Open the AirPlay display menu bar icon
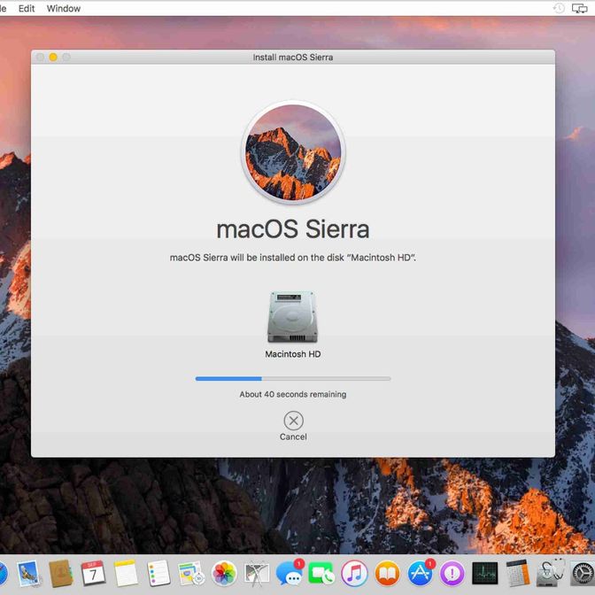Screen dimensions: 595x595 (x=579, y=8)
